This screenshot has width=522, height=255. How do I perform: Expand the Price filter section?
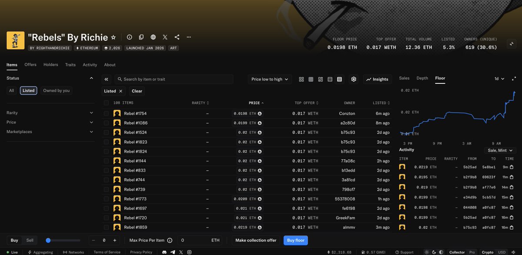(x=50, y=122)
